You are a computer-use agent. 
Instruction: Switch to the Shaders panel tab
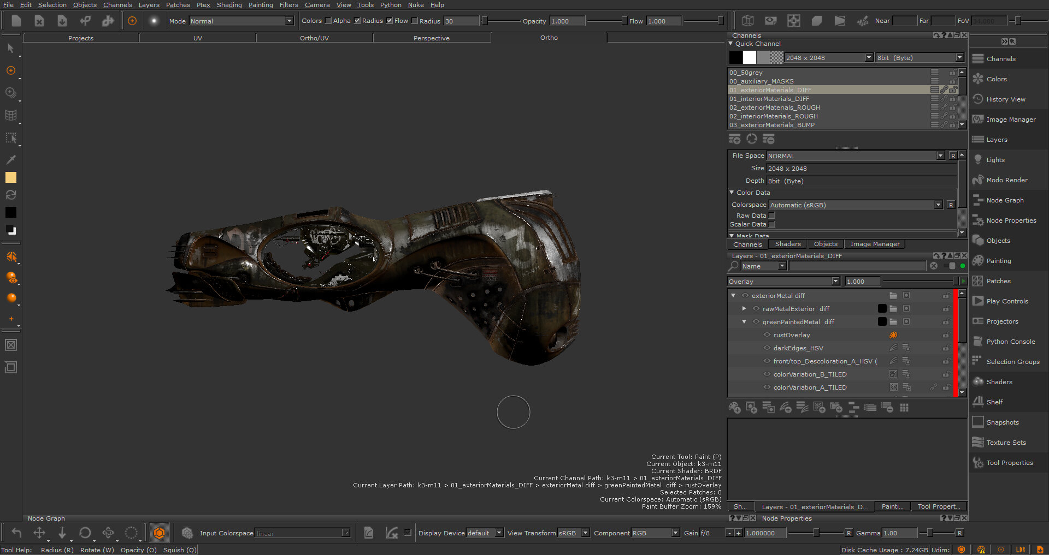click(x=787, y=244)
